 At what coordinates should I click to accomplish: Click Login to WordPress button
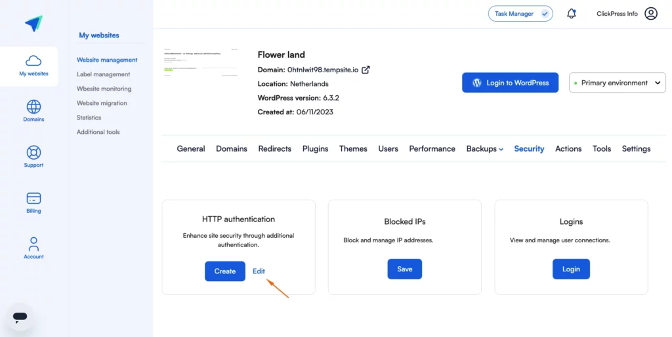[x=510, y=83]
